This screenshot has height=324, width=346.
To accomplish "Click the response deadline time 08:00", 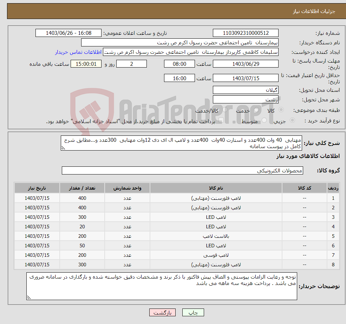I will (179, 64).
